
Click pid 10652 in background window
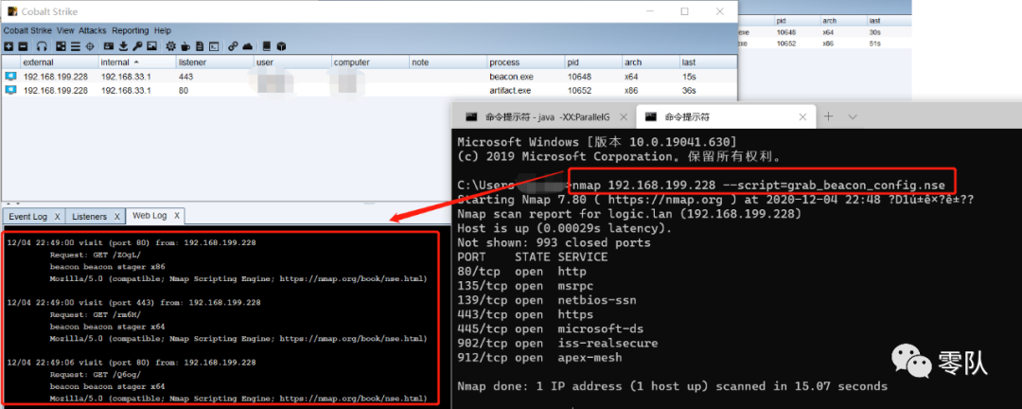pos(786,44)
